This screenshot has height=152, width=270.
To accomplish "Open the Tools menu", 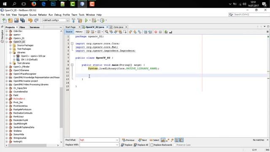I will click(81, 15).
